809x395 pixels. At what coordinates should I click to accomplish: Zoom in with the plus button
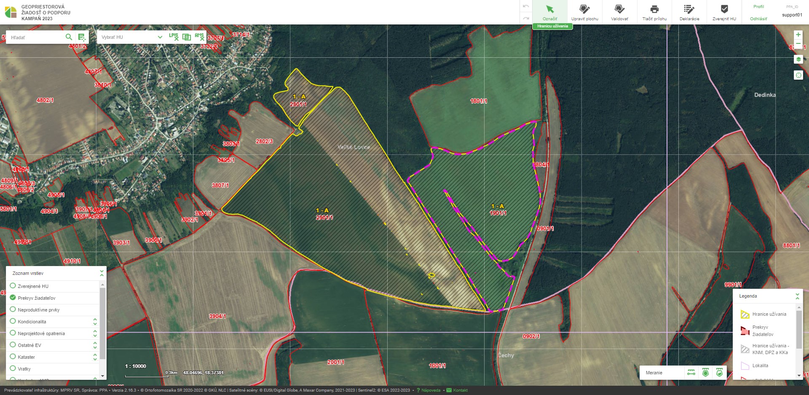798,35
